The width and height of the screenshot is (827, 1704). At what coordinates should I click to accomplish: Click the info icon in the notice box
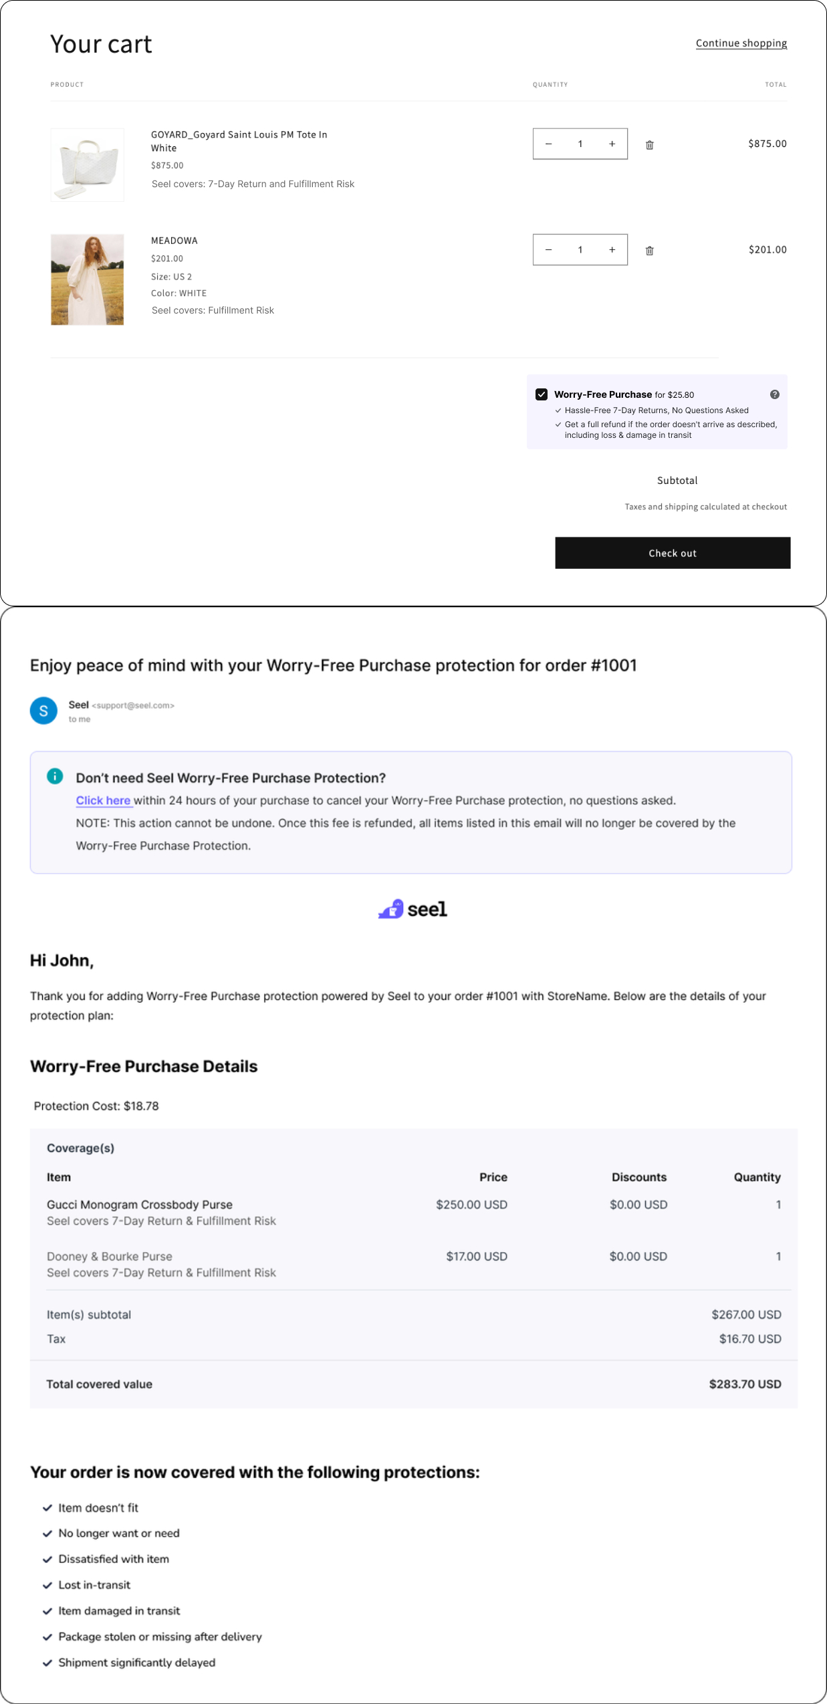tap(55, 776)
